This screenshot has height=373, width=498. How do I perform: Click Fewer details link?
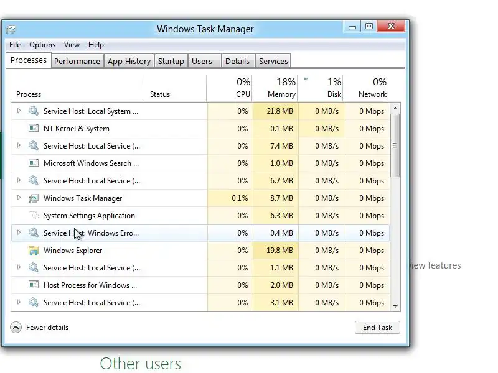[x=47, y=328]
